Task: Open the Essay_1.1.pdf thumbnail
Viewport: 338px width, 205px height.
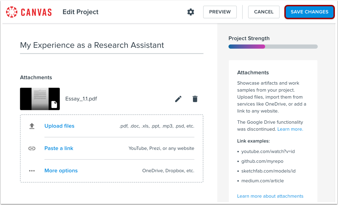Action: coord(40,99)
